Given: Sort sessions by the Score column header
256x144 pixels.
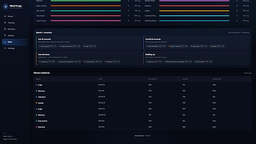Looking at the screenshot, I should point(185,79).
